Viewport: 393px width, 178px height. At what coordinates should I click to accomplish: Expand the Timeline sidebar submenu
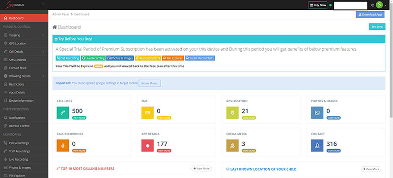44,35
